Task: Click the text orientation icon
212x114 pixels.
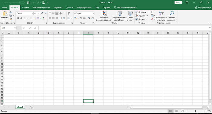Action: 61,13
